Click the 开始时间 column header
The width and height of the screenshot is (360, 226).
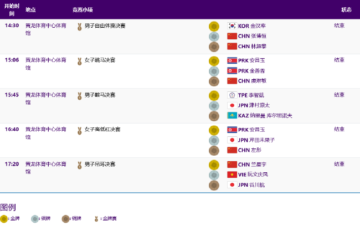pos(12,9)
